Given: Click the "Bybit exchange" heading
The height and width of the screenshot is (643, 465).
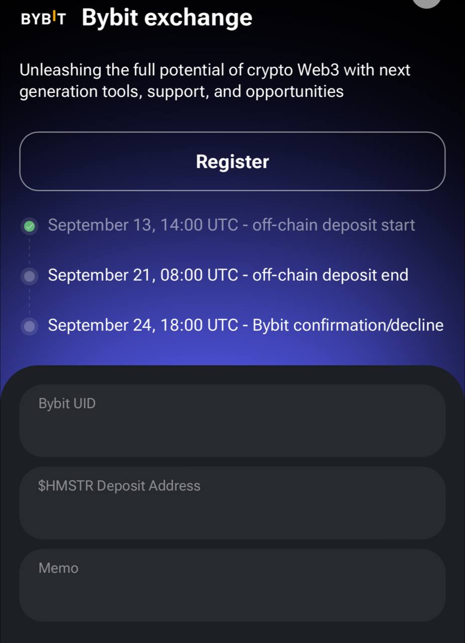Looking at the screenshot, I should coord(167,18).
